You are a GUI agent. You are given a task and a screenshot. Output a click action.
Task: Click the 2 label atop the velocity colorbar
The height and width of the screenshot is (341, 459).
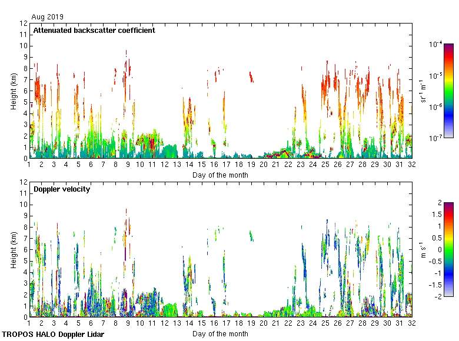[x=438, y=203]
